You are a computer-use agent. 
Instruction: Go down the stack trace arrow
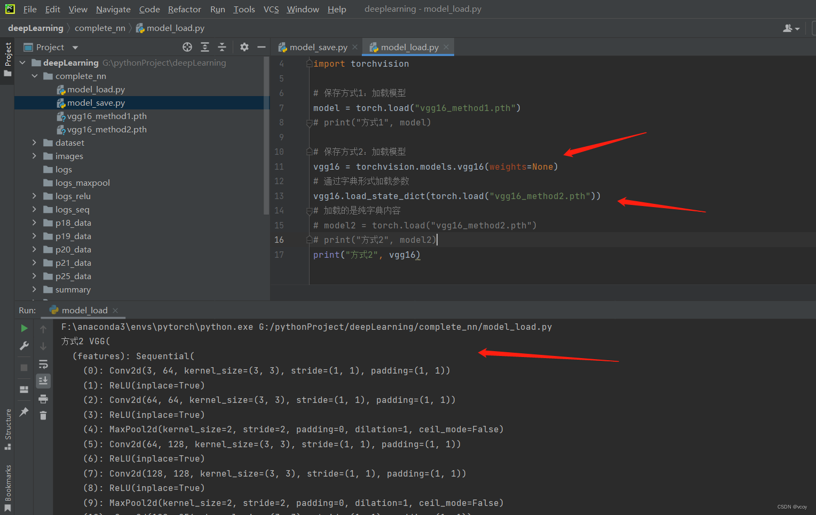(x=43, y=346)
